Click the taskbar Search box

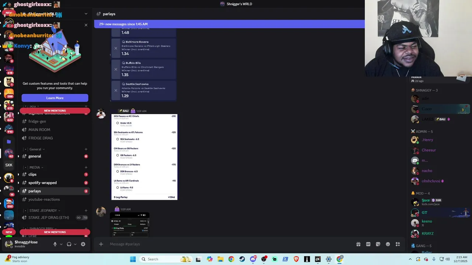166,259
